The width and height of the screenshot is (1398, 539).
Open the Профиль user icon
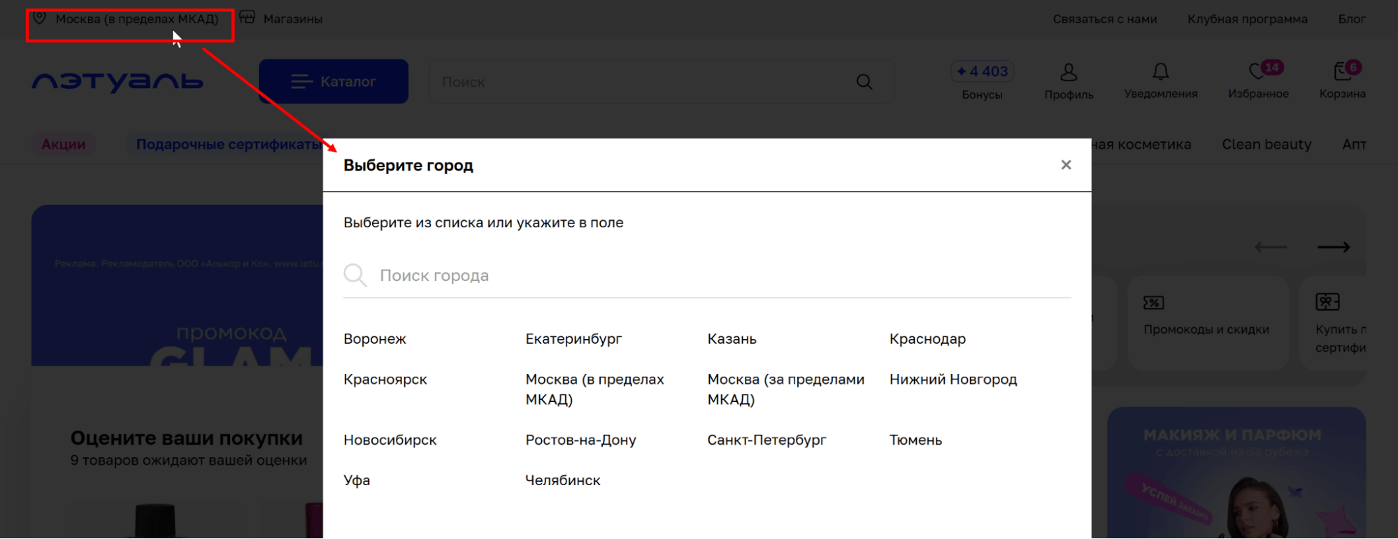coord(1069,72)
